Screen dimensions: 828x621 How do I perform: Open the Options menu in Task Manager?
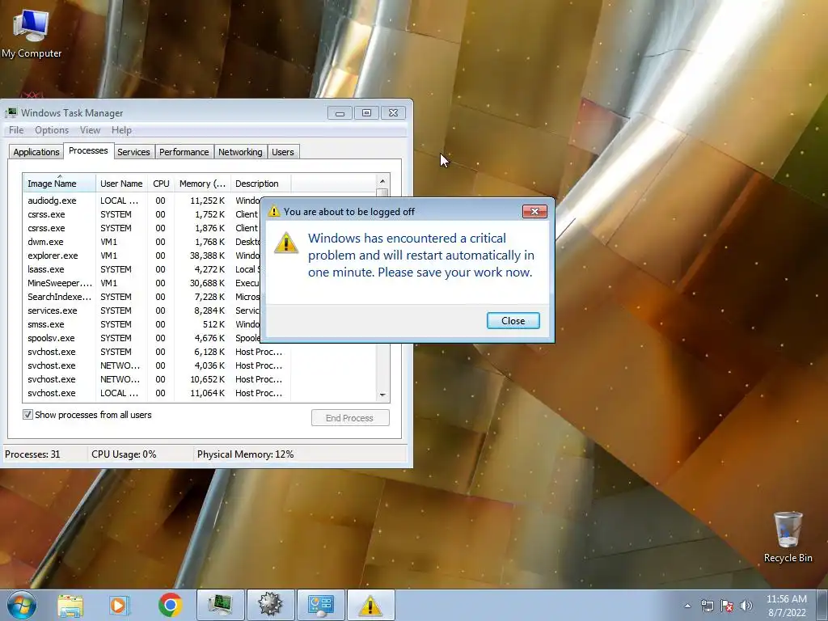(x=52, y=130)
